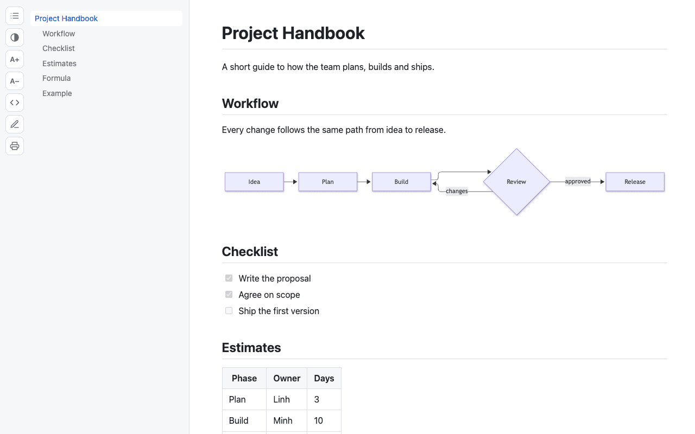The width and height of the screenshot is (695, 434).
Task: Open source view with code brackets icon
Action: coord(15,103)
